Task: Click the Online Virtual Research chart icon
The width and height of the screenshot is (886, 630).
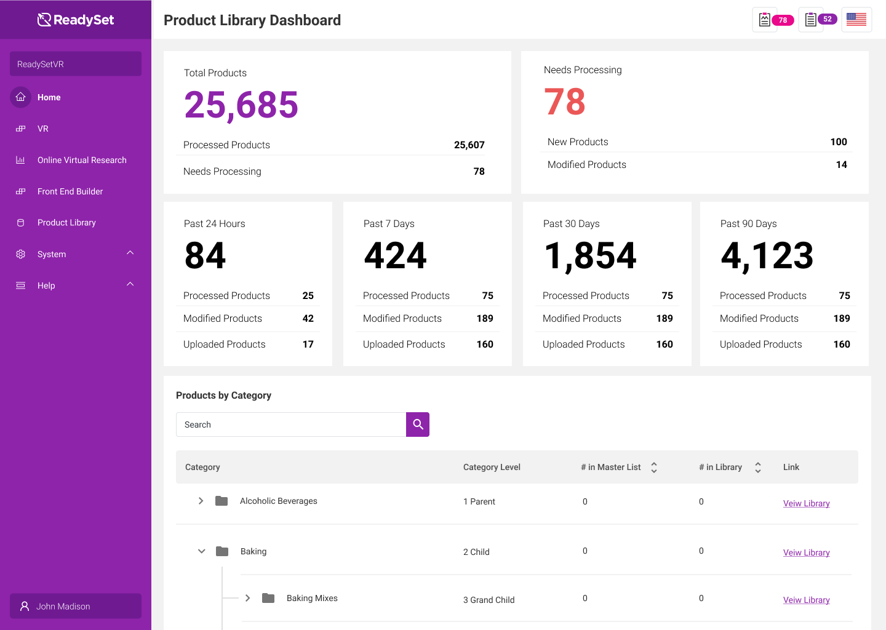Action: point(20,160)
